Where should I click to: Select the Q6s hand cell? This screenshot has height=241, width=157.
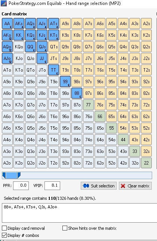[x=100, y=47]
